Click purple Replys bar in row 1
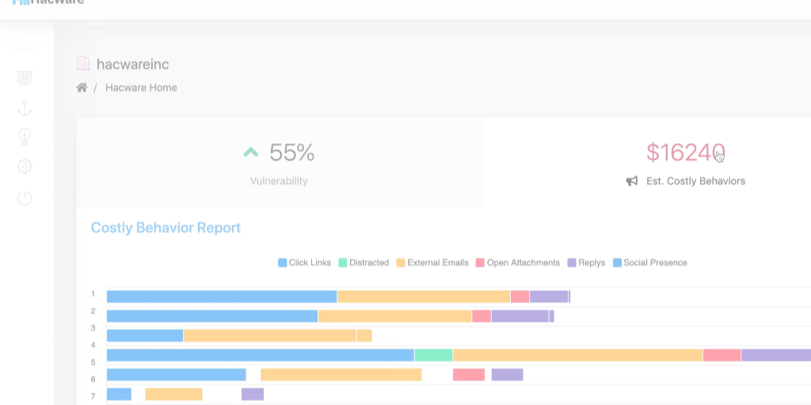 (549, 297)
